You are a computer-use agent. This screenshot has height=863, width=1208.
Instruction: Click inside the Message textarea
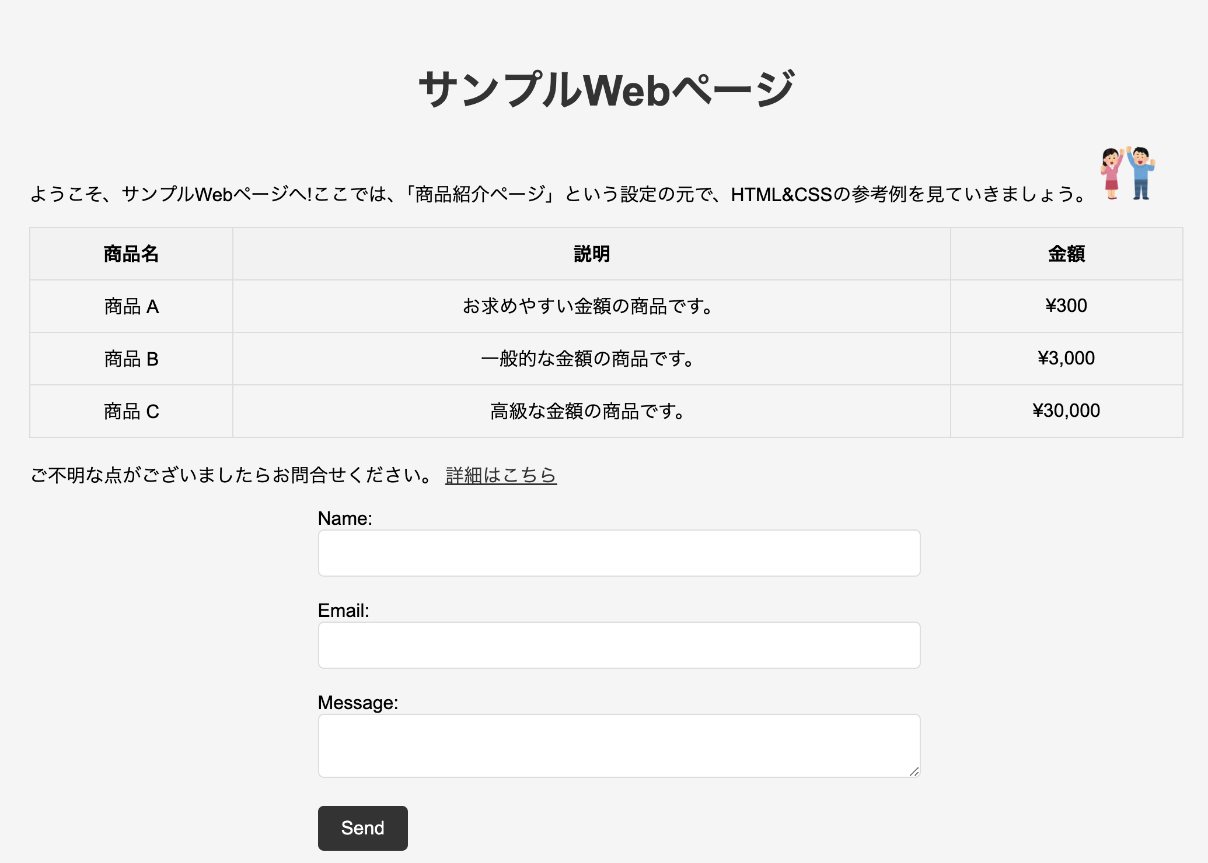tap(619, 745)
